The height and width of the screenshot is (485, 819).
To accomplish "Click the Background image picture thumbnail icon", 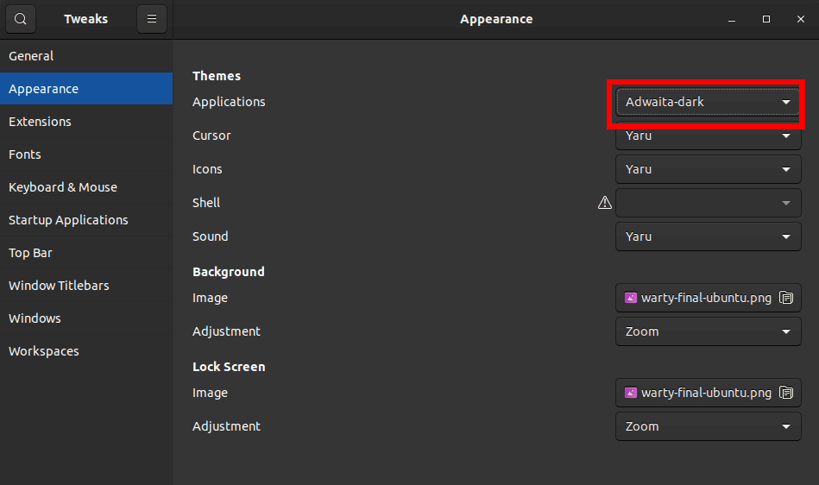I will [631, 298].
